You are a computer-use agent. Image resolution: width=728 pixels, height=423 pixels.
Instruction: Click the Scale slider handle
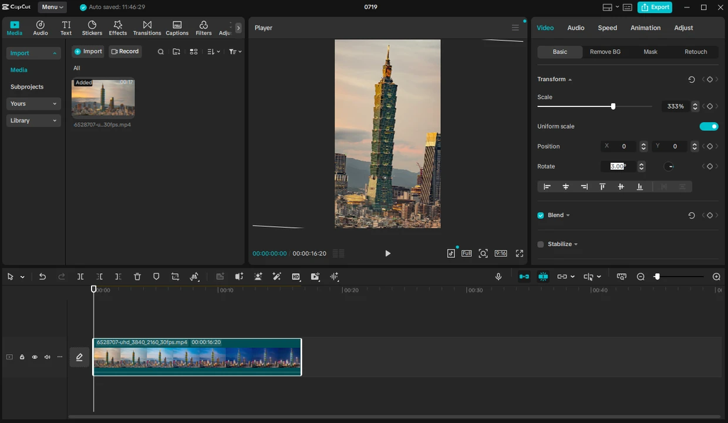[613, 106]
